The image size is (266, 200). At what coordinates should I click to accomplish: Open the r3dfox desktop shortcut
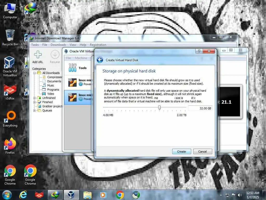(10, 92)
